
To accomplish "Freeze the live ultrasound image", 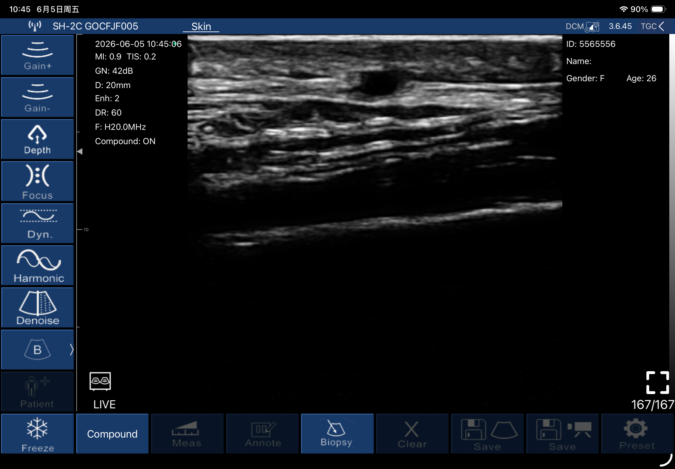I will pos(37,434).
